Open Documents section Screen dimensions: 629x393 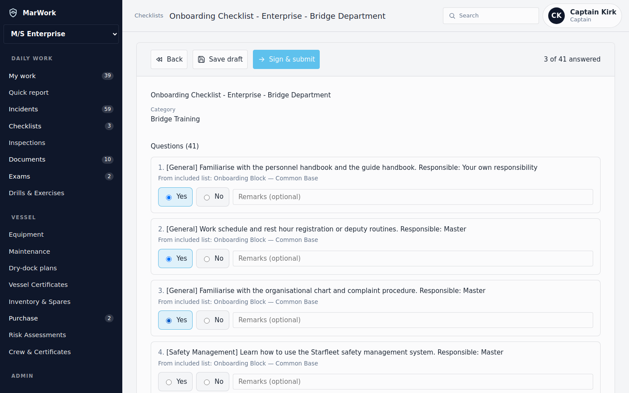click(61, 159)
